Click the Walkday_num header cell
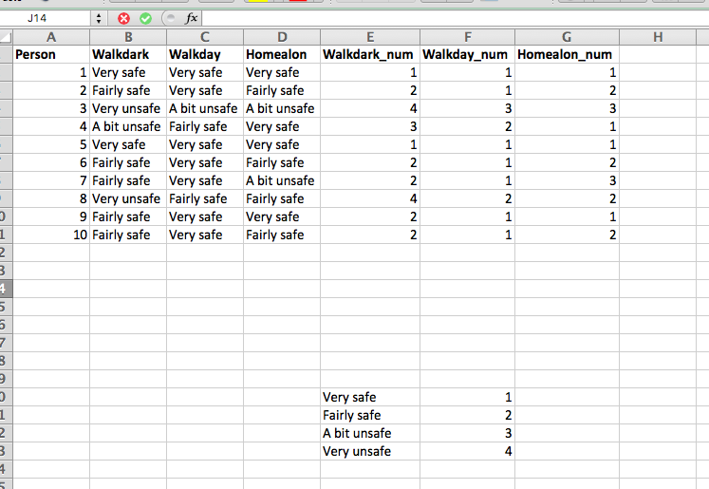Viewport: 709px width, 489px height. 467,55
